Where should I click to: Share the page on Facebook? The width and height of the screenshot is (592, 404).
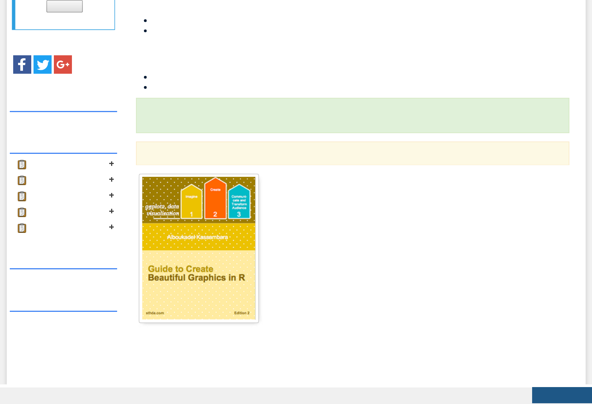(22, 64)
